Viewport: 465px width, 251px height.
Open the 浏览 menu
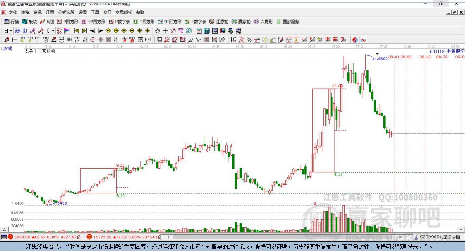(x=25, y=12)
